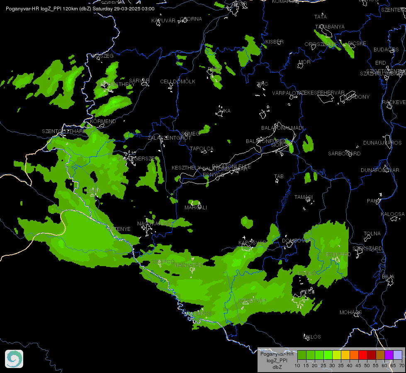This screenshot has height=373, width=406.
Task: Click the city label NAGYKANIZSA
Action: 155,223
